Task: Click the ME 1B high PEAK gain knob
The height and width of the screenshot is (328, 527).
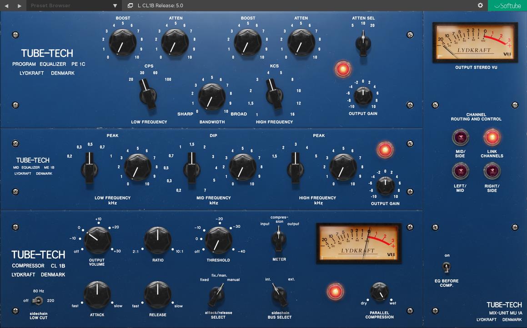Action: click(x=343, y=167)
